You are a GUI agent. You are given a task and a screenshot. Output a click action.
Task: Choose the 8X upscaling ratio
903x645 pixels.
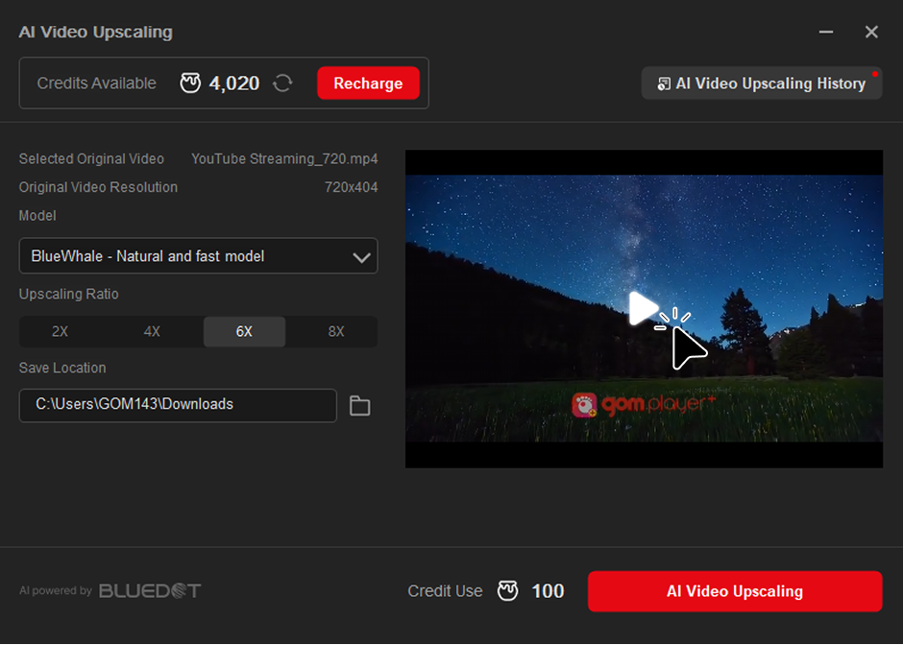tap(335, 332)
